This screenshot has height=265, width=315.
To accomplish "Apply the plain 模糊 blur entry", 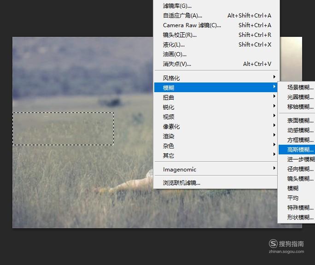I will tap(297, 188).
